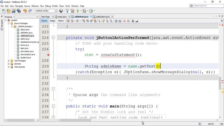Click the Stop Macro Recording icon

coord(128,21)
